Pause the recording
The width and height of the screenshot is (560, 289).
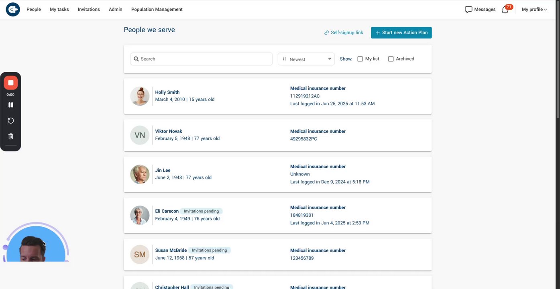tap(11, 105)
